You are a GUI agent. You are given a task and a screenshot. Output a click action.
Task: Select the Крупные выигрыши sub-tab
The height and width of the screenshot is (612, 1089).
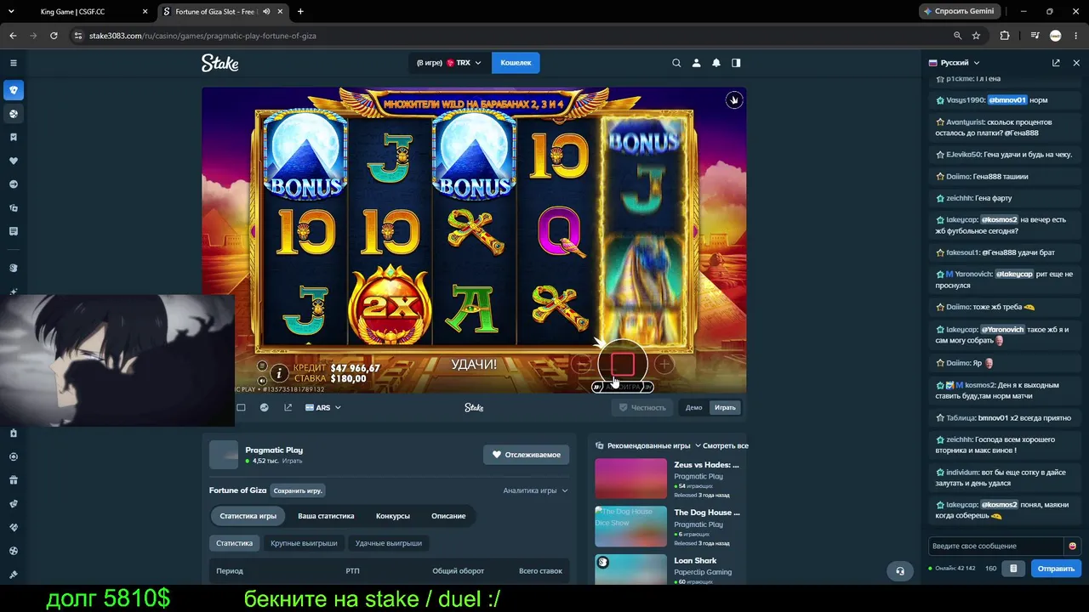coord(304,543)
